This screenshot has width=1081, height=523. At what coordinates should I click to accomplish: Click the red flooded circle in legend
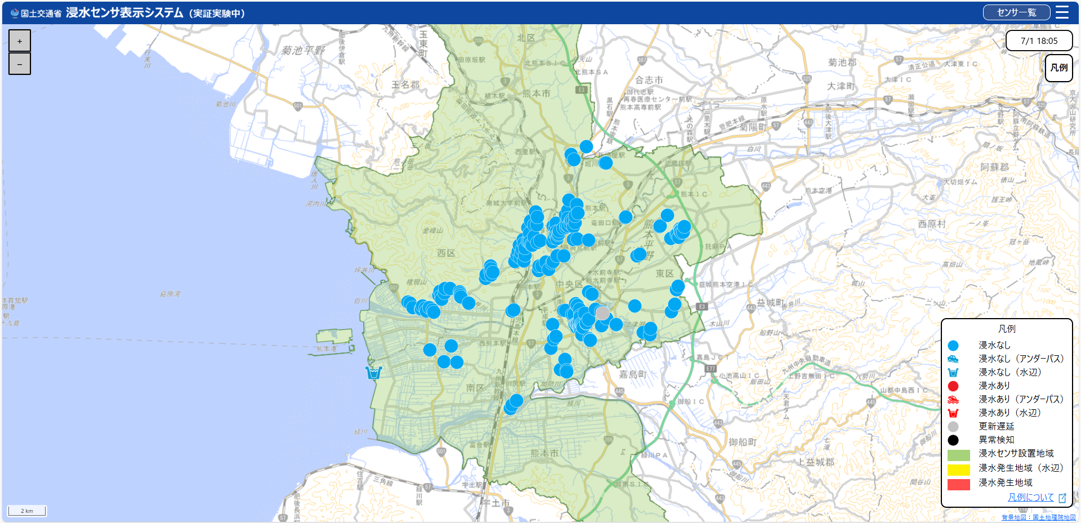pyautogui.click(x=953, y=386)
